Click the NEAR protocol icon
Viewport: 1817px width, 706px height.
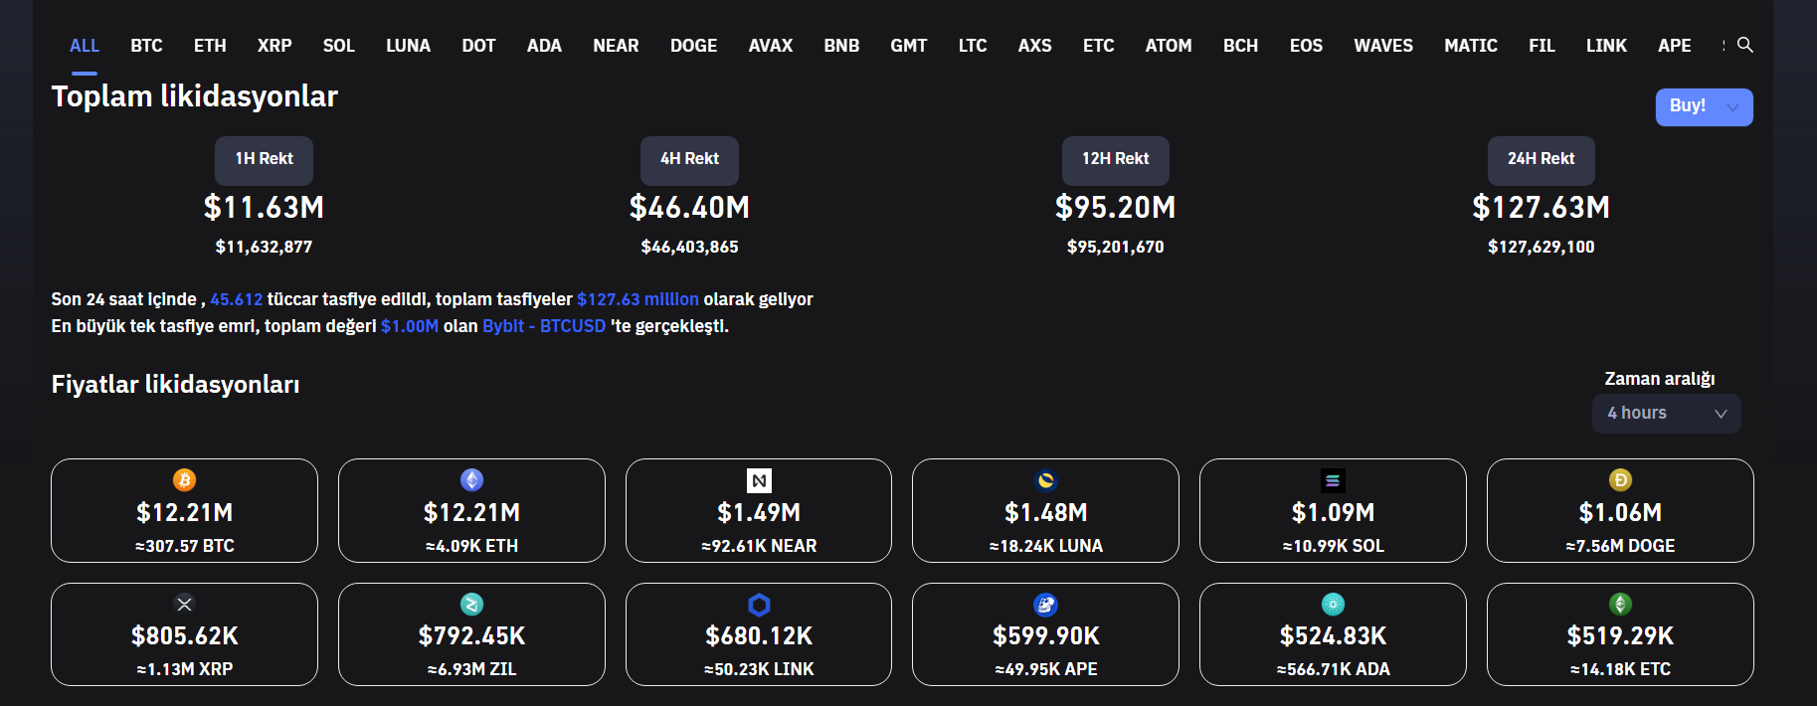tap(759, 481)
